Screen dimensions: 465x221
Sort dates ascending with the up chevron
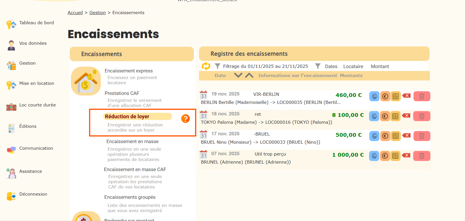(249, 75)
